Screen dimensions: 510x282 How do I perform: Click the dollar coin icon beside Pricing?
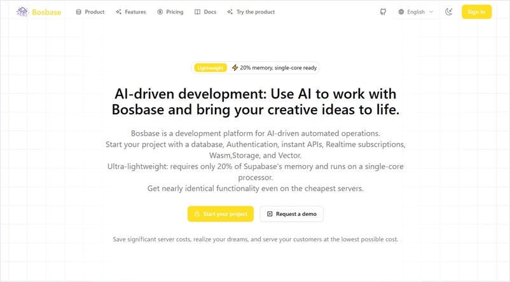(x=160, y=12)
